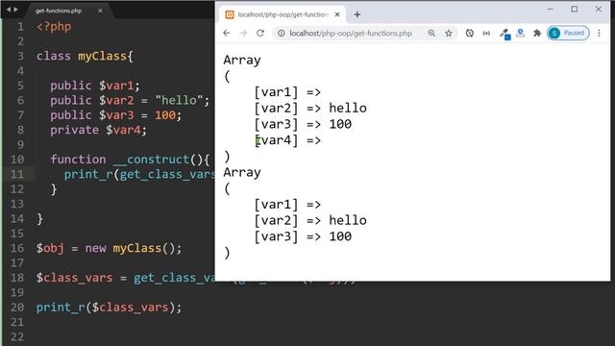Screen dimensions: 615x346
Task: Click the second 'Array' heading in the output
Action: coord(242,172)
